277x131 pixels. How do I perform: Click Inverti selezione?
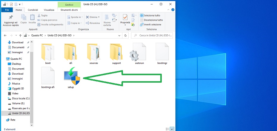[151, 24]
